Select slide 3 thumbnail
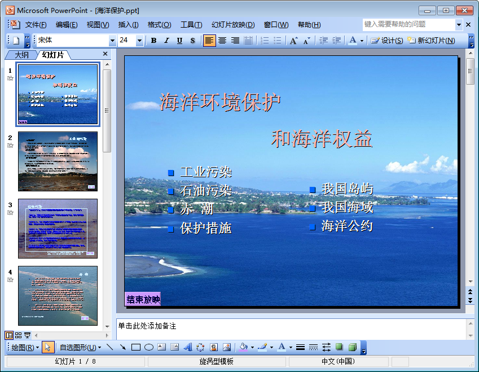 pos(58,229)
